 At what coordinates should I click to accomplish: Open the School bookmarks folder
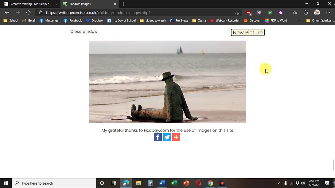11,21
